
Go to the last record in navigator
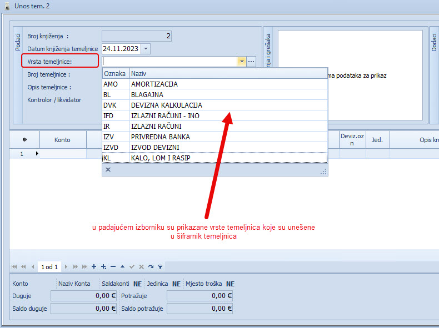point(84,267)
